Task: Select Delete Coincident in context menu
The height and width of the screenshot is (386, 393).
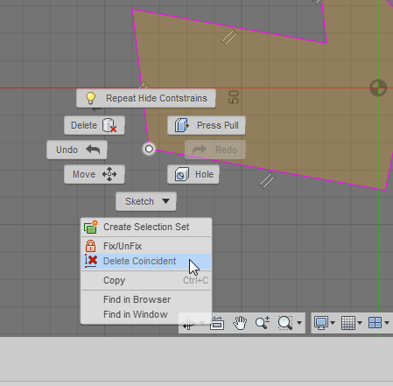Action: point(146,261)
